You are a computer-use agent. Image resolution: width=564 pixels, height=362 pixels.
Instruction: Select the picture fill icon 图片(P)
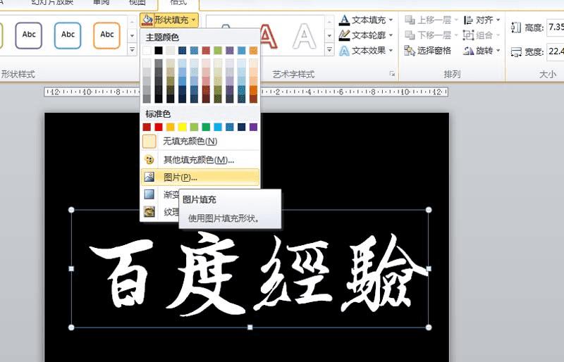pos(149,177)
